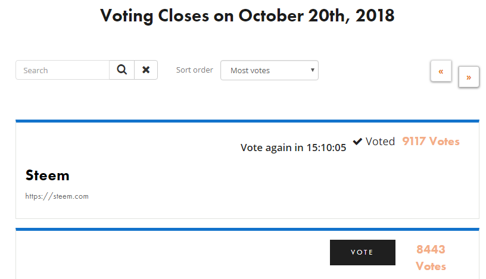Click the sort order dropdown arrow
Viewport: 486px width, 279px height.
(x=313, y=70)
